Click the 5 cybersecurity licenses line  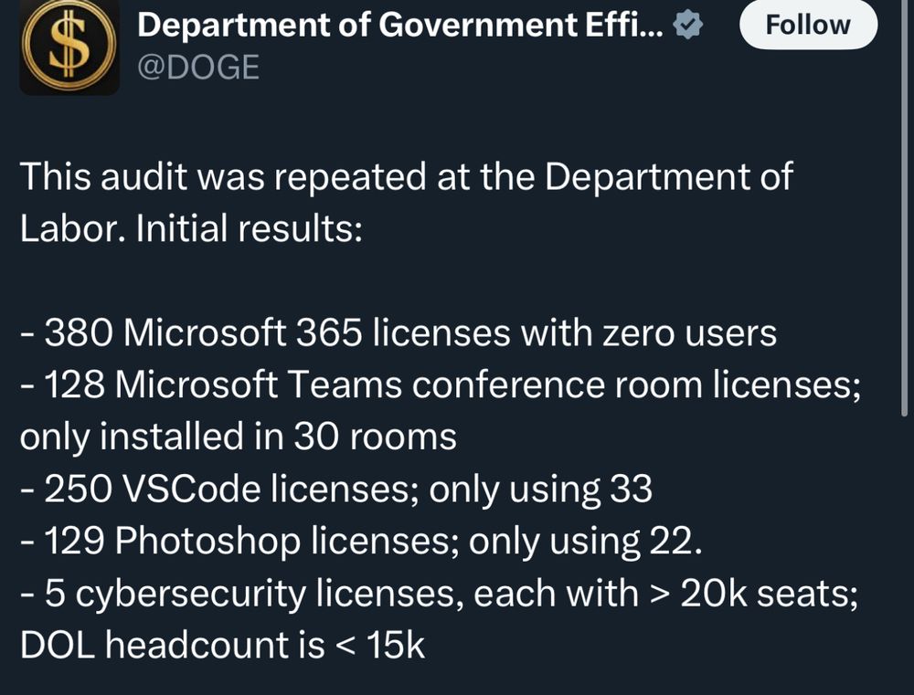pos(439,594)
